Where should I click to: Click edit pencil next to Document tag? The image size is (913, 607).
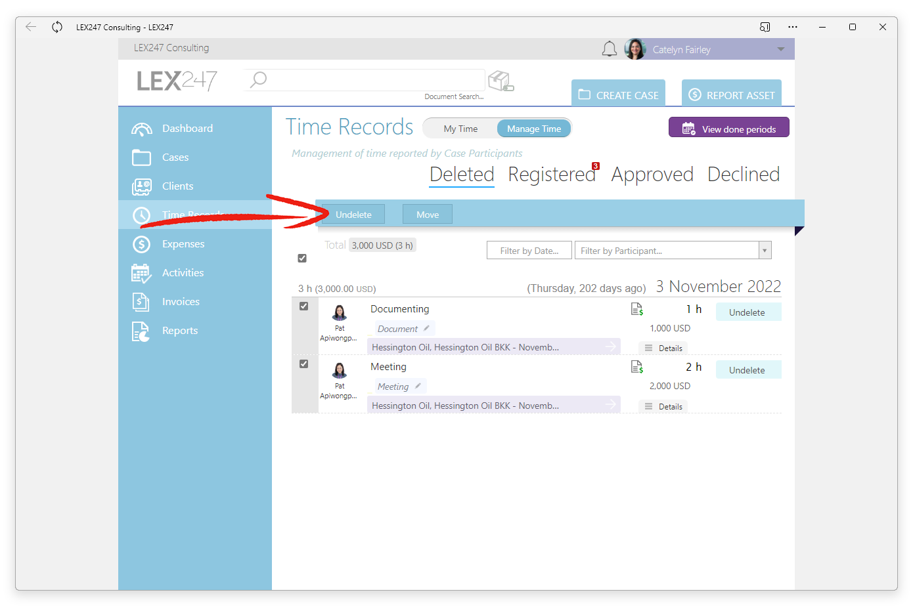click(x=426, y=328)
